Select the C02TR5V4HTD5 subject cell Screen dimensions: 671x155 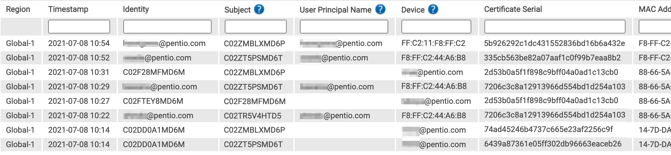253,116
